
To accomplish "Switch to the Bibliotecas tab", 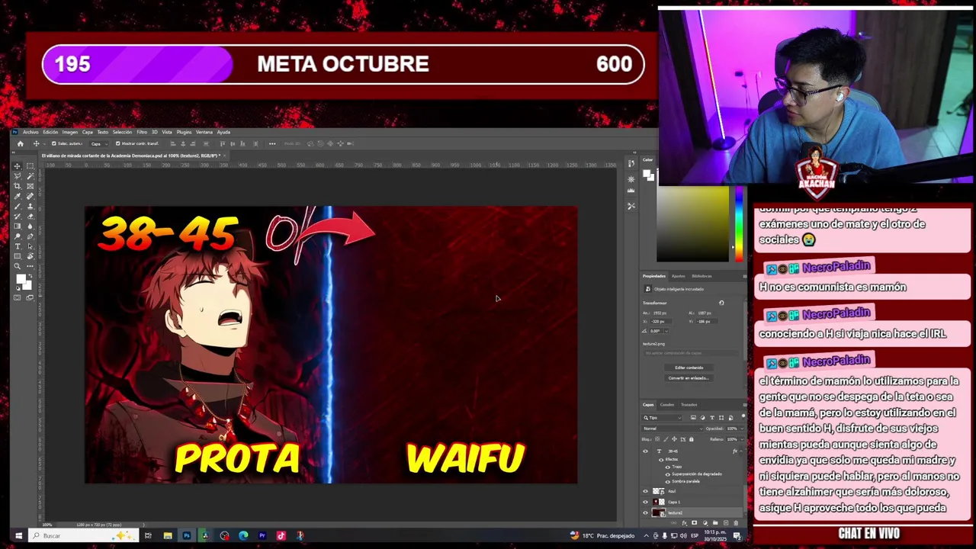I will tap(701, 276).
